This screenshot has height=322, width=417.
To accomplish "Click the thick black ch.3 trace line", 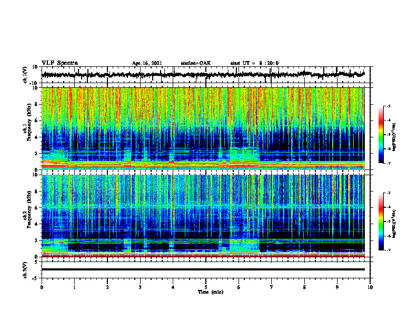I will [203, 269].
